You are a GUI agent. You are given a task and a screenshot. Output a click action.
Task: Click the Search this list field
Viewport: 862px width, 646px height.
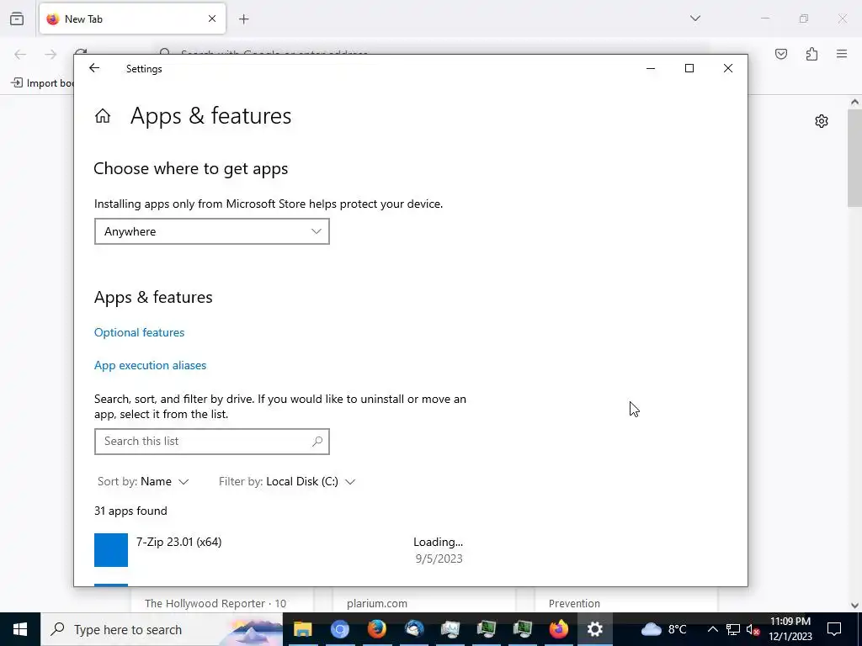(x=211, y=441)
